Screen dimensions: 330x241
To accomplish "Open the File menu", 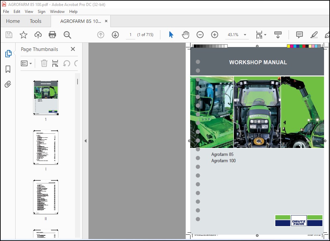I will coord(6,12).
